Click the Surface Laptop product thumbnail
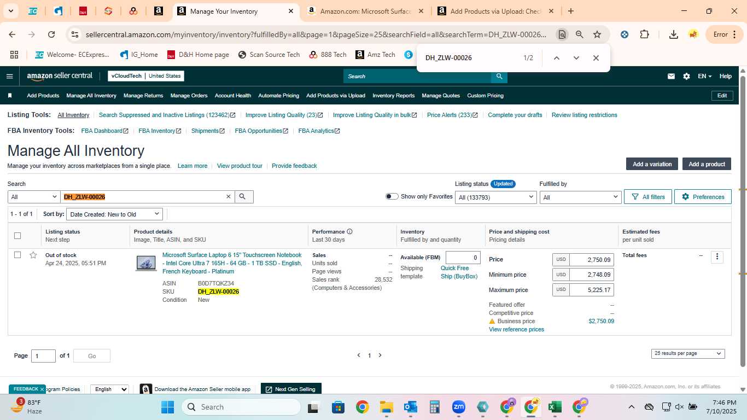The width and height of the screenshot is (747, 420). (x=146, y=263)
